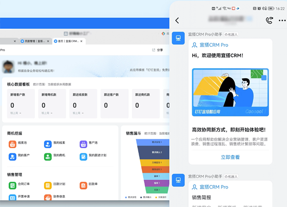287x207 pixels.
Task: Click the 跟进客户数 stat card
Action: [x=115, y=104]
